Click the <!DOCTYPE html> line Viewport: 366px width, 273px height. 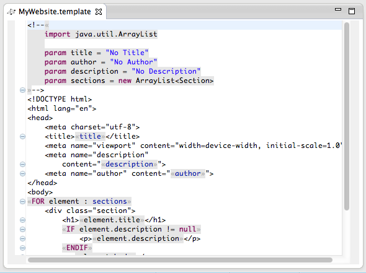click(x=60, y=99)
